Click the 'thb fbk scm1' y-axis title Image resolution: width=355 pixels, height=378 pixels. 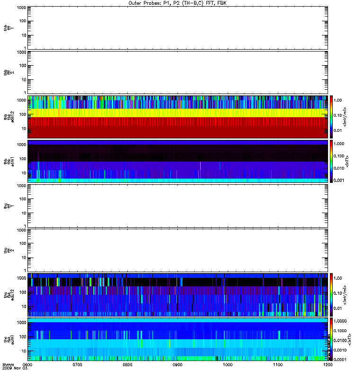(9, 161)
